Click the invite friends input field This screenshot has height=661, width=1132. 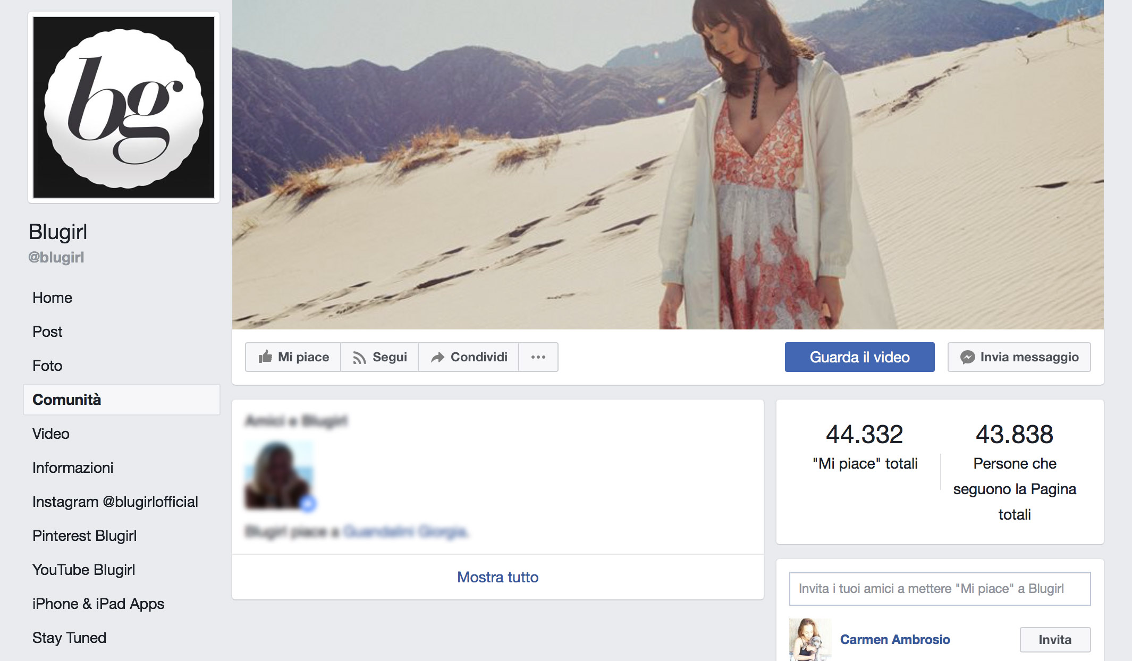(x=939, y=589)
